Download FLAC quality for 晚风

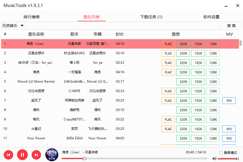pos(168,119)
